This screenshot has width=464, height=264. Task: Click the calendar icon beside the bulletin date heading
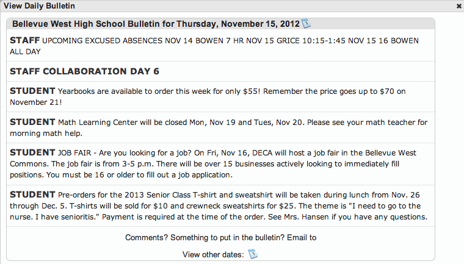coord(306,23)
